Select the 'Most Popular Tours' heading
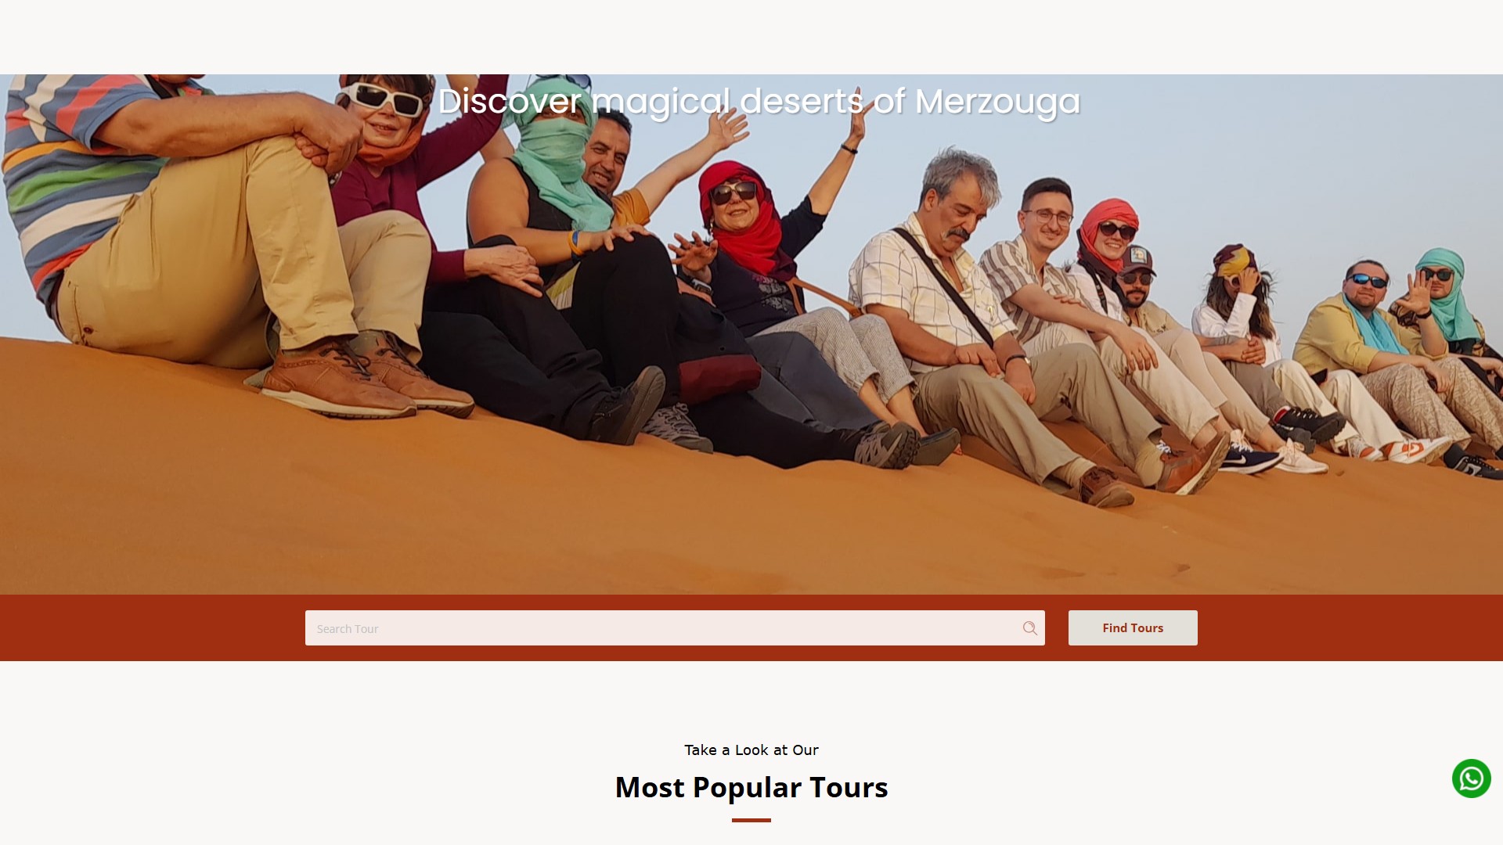 click(751, 787)
